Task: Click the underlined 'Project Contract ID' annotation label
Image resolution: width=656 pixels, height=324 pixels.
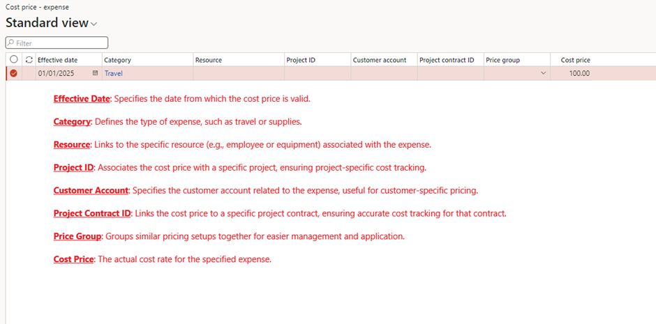Action: pos(92,213)
